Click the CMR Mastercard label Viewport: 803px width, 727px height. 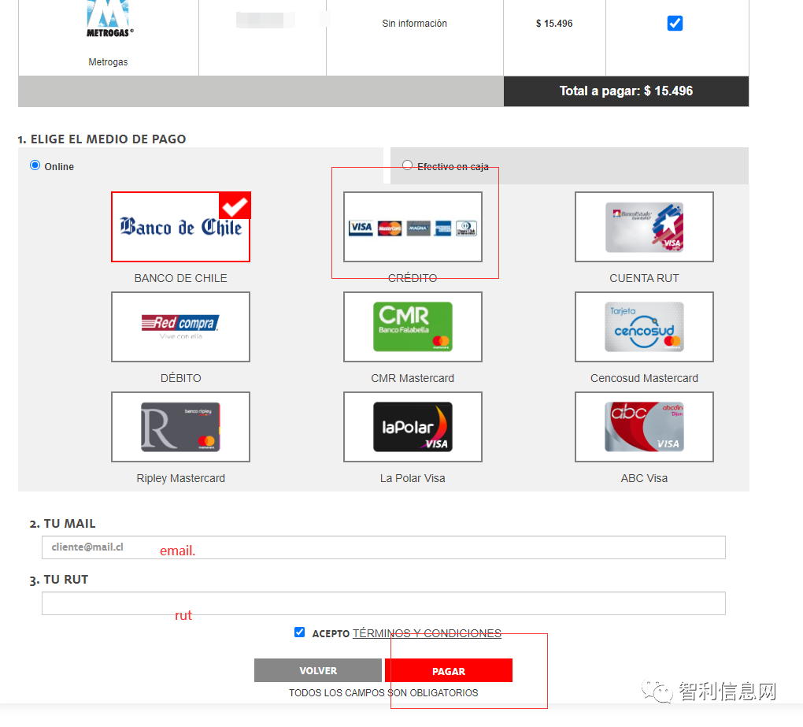pyautogui.click(x=413, y=378)
